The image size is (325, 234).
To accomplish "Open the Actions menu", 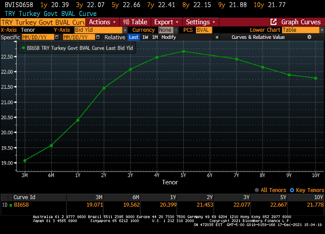I will point(102,22).
